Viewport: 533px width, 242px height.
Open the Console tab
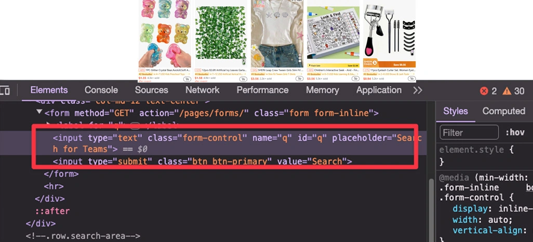101,90
